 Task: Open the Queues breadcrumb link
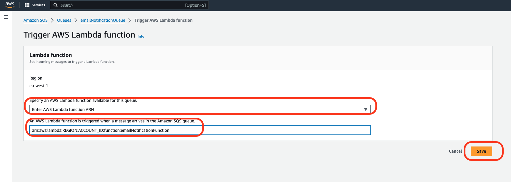coord(64,20)
